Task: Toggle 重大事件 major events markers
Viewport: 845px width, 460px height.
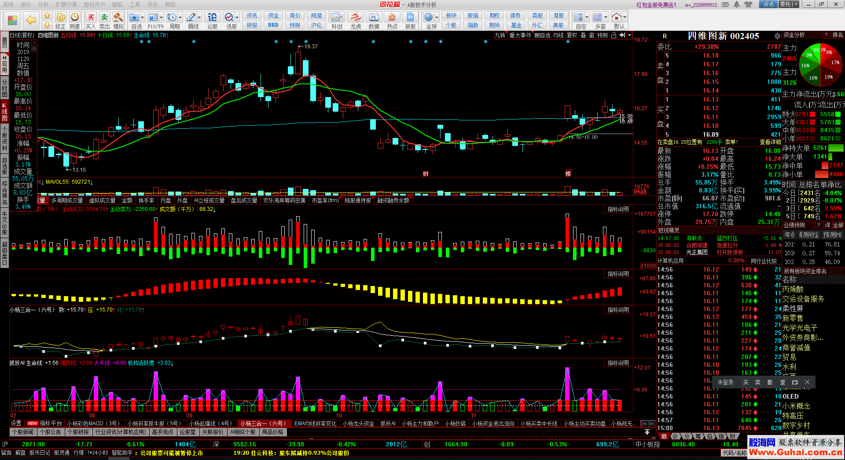Action: 520,35
